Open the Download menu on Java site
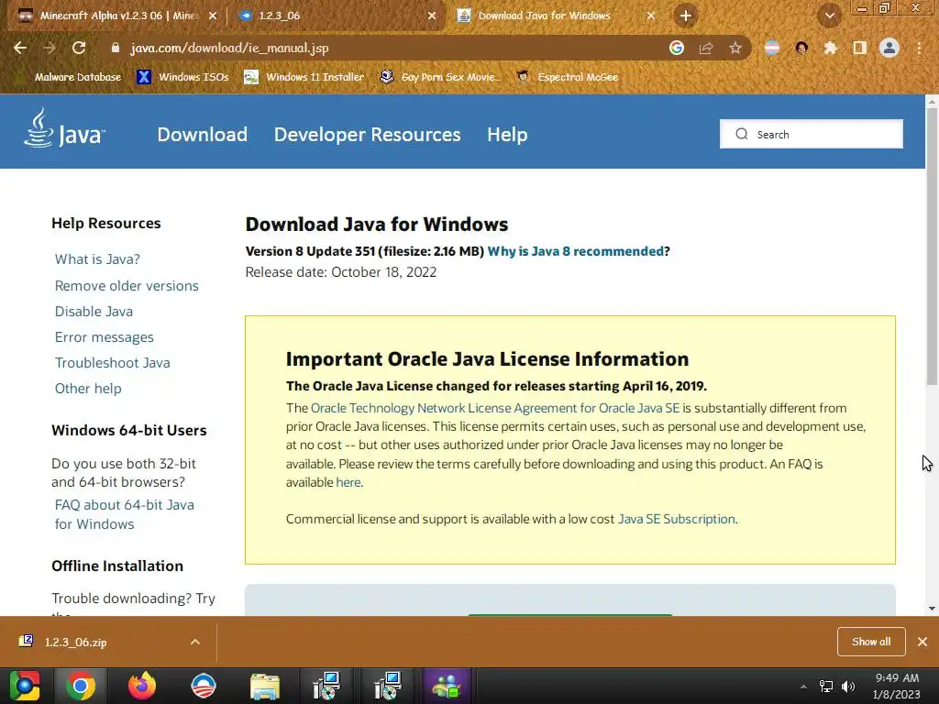This screenshot has height=704, width=939. pos(203,134)
